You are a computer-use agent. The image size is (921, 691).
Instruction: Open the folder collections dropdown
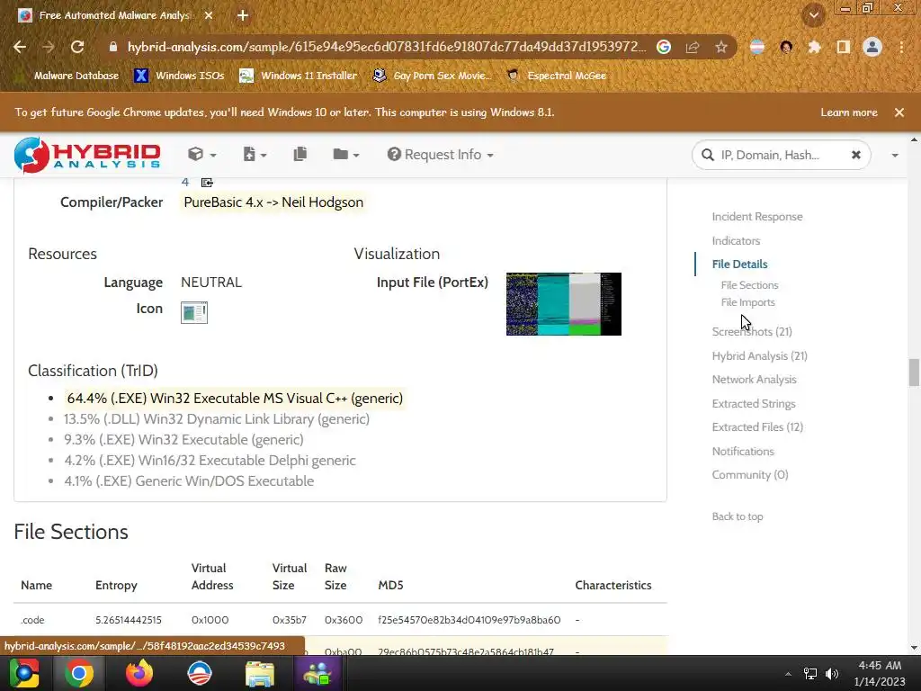(x=346, y=155)
